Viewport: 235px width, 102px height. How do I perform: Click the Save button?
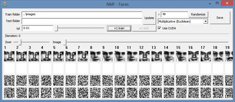[x=220, y=18]
